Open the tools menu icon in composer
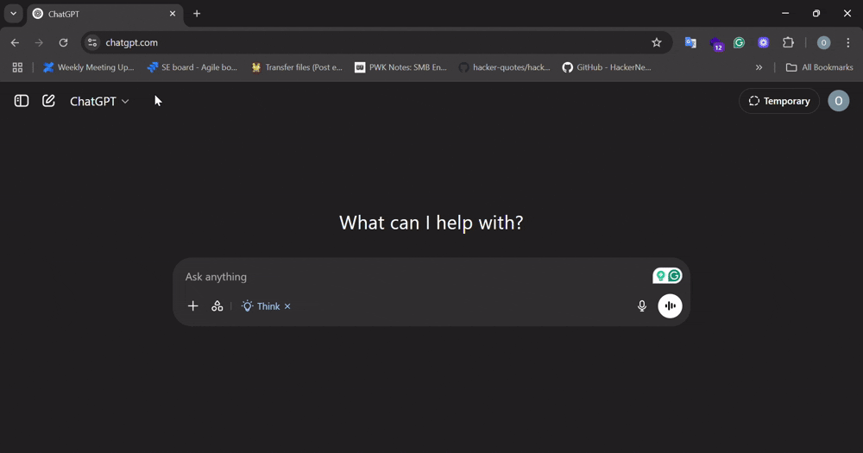 pyautogui.click(x=217, y=306)
